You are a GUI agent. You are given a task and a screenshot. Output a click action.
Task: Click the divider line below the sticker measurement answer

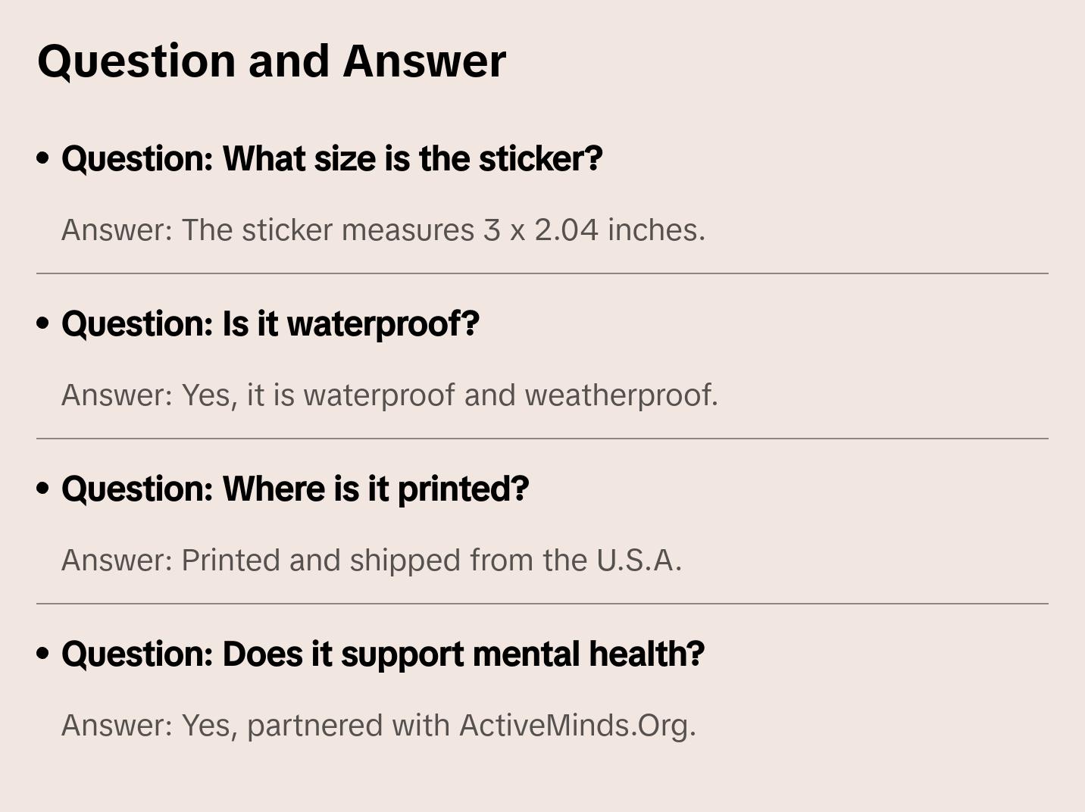[542, 273]
